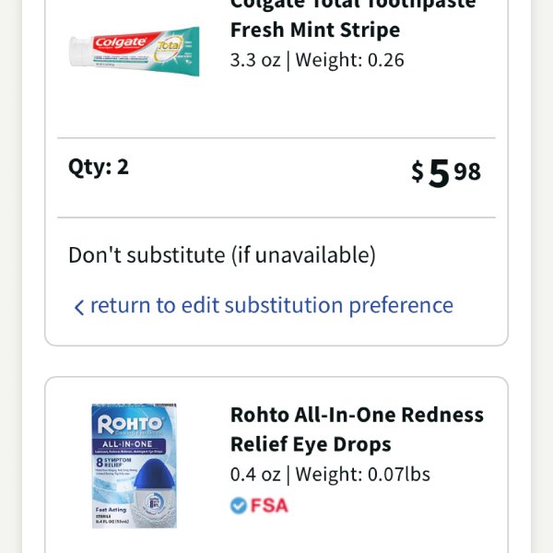Click the dollar sign of the price
This screenshot has height=553, width=553.
pos(418,171)
